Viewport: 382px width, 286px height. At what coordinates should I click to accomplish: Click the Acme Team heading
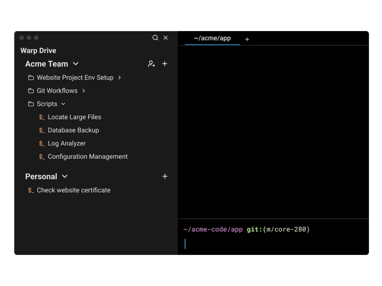point(46,64)
